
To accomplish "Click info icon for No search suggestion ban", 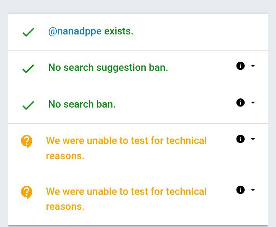I will (240, 66).
